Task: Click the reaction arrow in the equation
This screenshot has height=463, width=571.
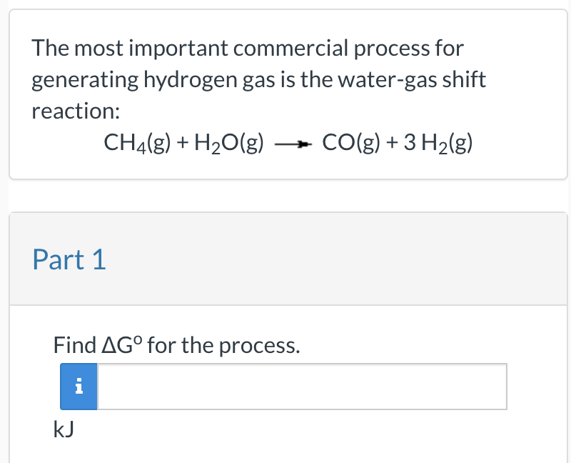Action: [x=294, y=142]
